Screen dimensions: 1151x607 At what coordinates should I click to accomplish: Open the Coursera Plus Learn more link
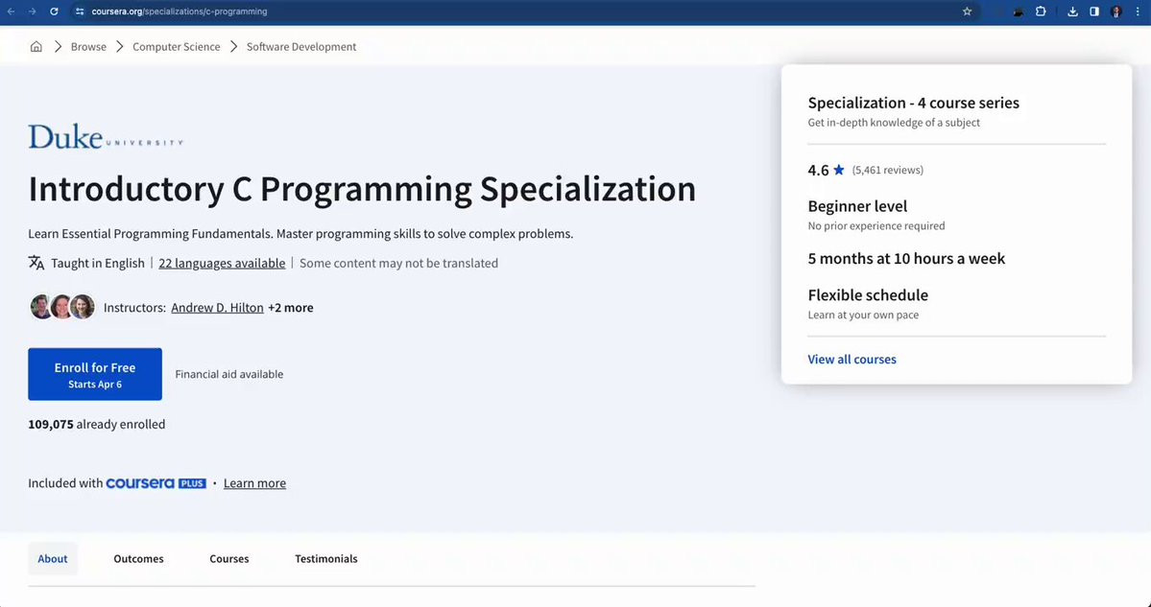click(x=254, y=483)
